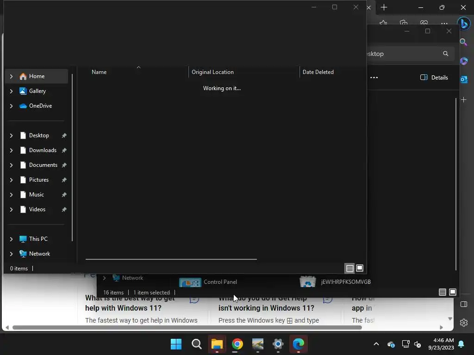474x355 pixels.
Task: Switch back window to large icons view
Action: coord(453,292)
